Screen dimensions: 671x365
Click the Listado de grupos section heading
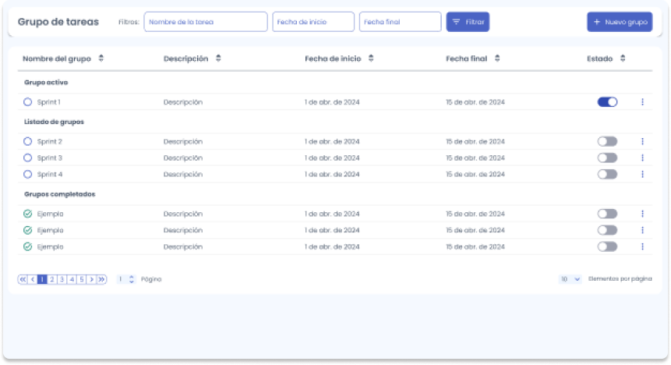[54, 122]
